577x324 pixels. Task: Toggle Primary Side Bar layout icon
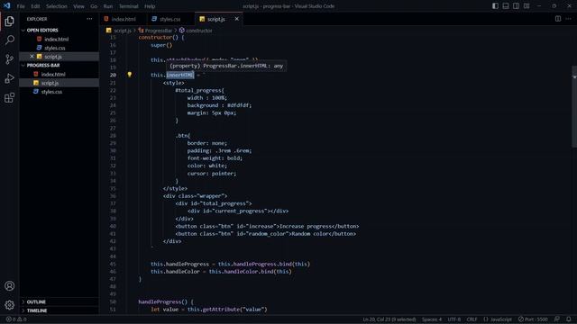(x=495, y=6)
